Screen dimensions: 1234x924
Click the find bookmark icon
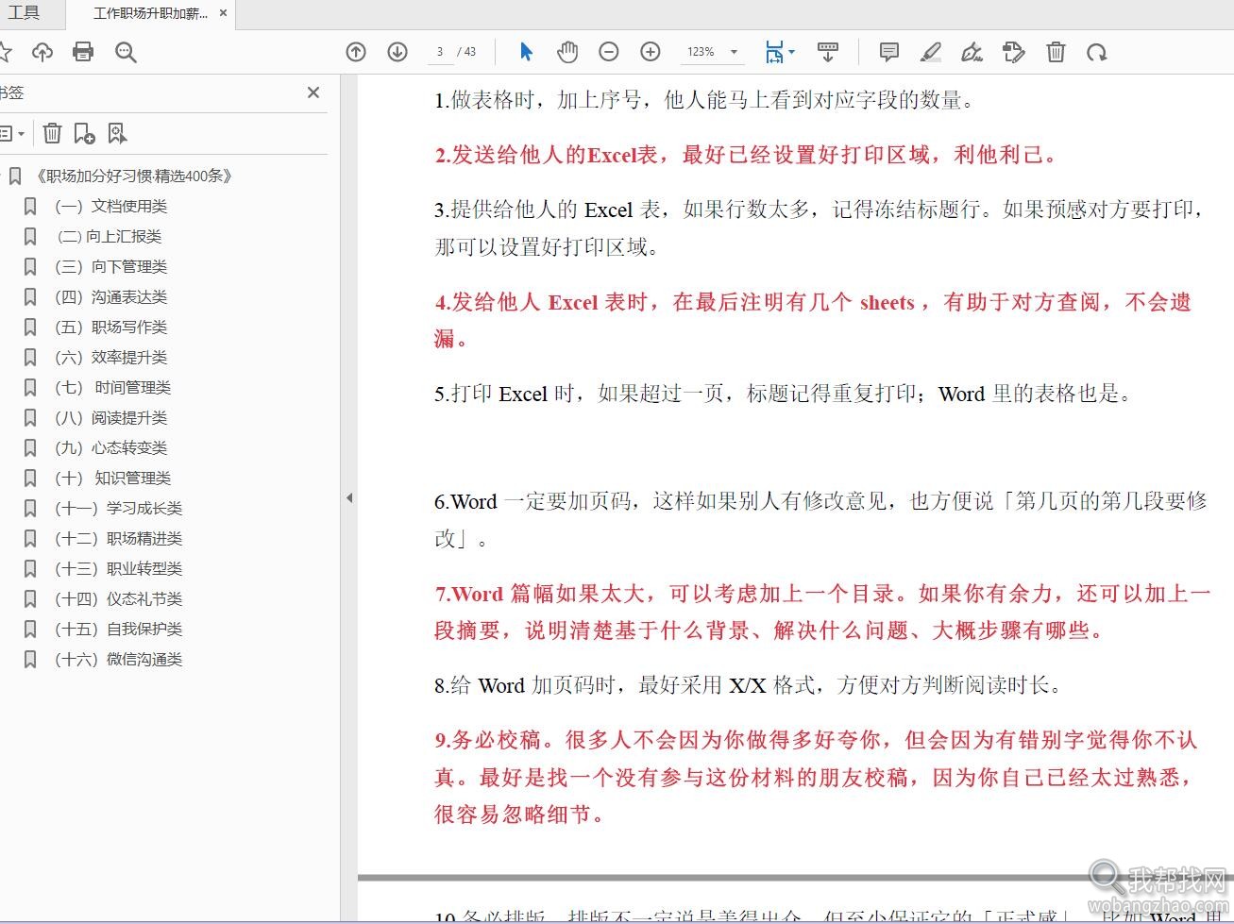point(117,134)
